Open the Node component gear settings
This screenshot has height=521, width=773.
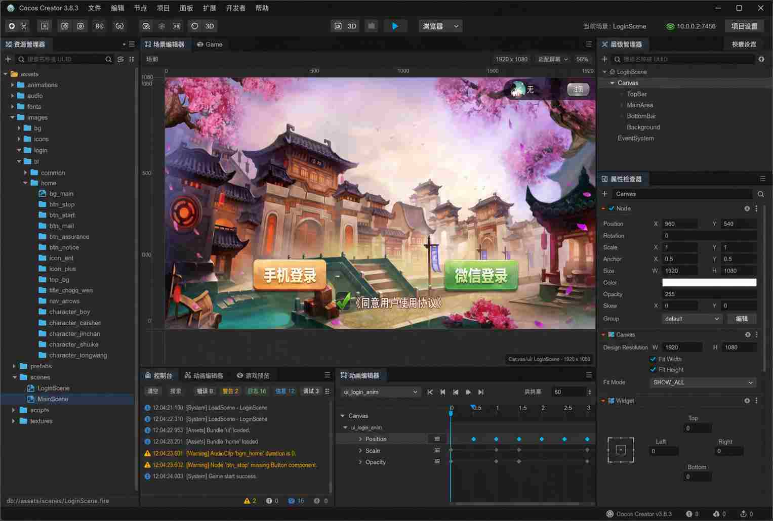coord(747,208)
